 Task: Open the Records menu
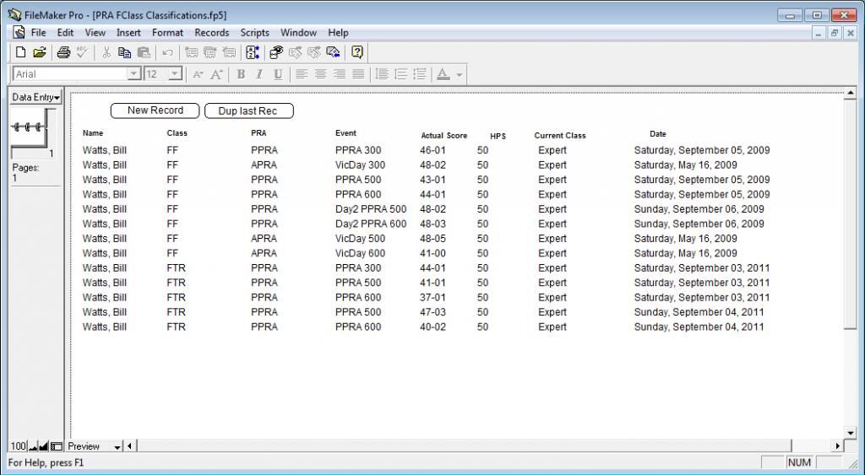211,33
